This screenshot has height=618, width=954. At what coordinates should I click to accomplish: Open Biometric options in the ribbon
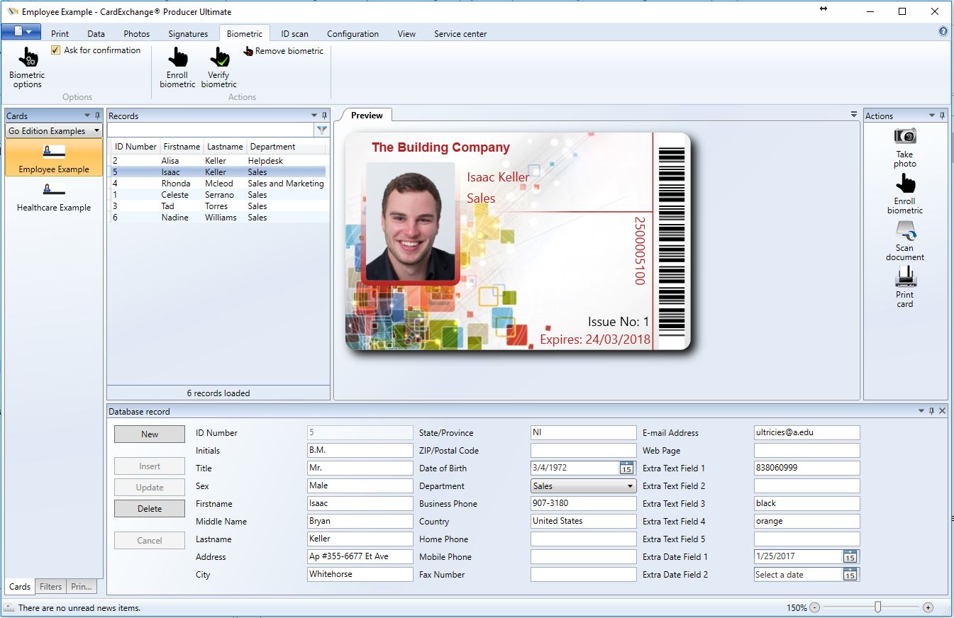(27, 68)
